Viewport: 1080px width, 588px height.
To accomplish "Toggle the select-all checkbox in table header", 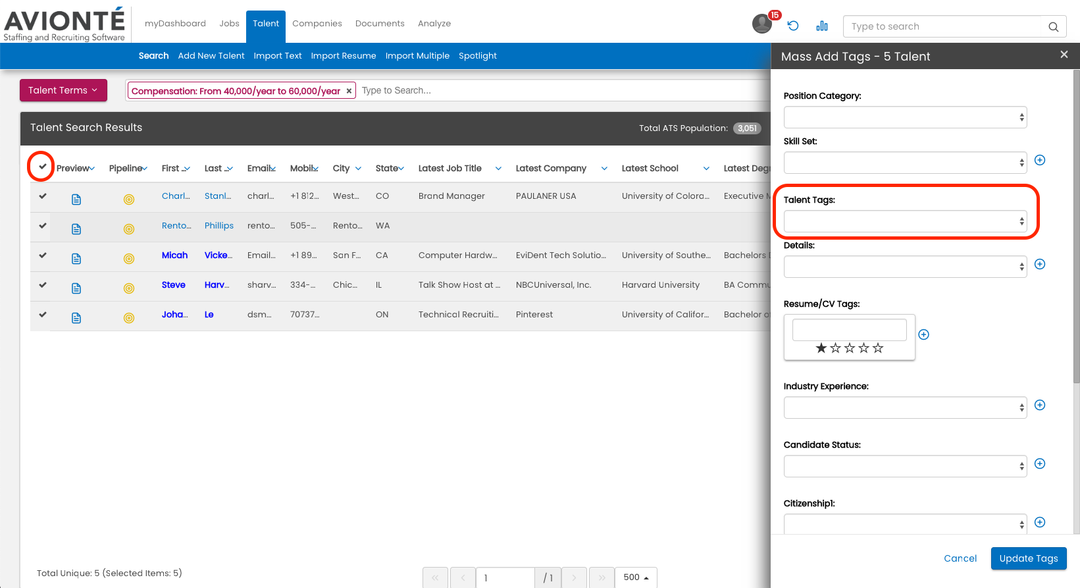I will [x=43, y=167].
